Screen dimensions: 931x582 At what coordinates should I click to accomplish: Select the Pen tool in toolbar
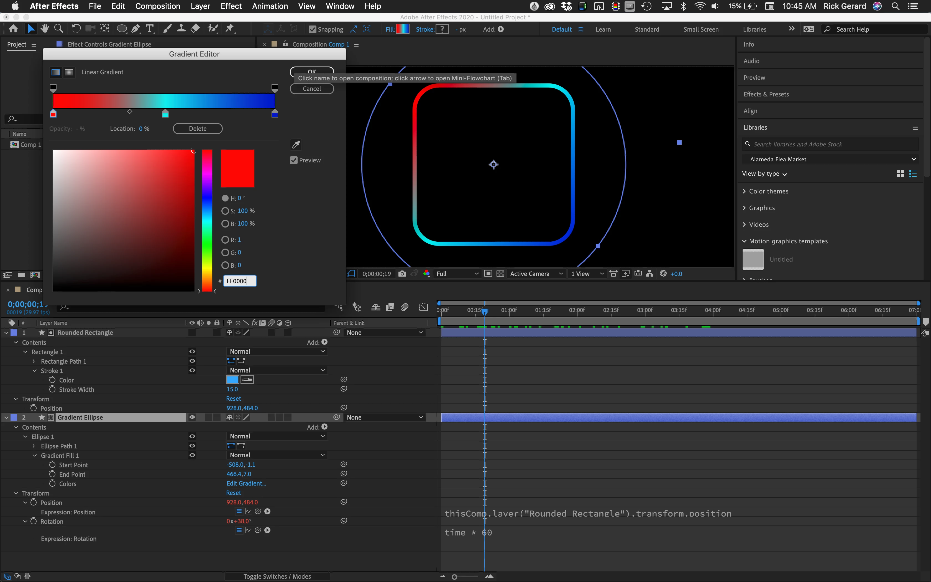pyautogui.click(x=135, y=29)
